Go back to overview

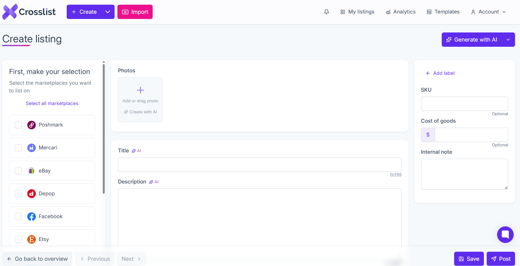(37, 259)
